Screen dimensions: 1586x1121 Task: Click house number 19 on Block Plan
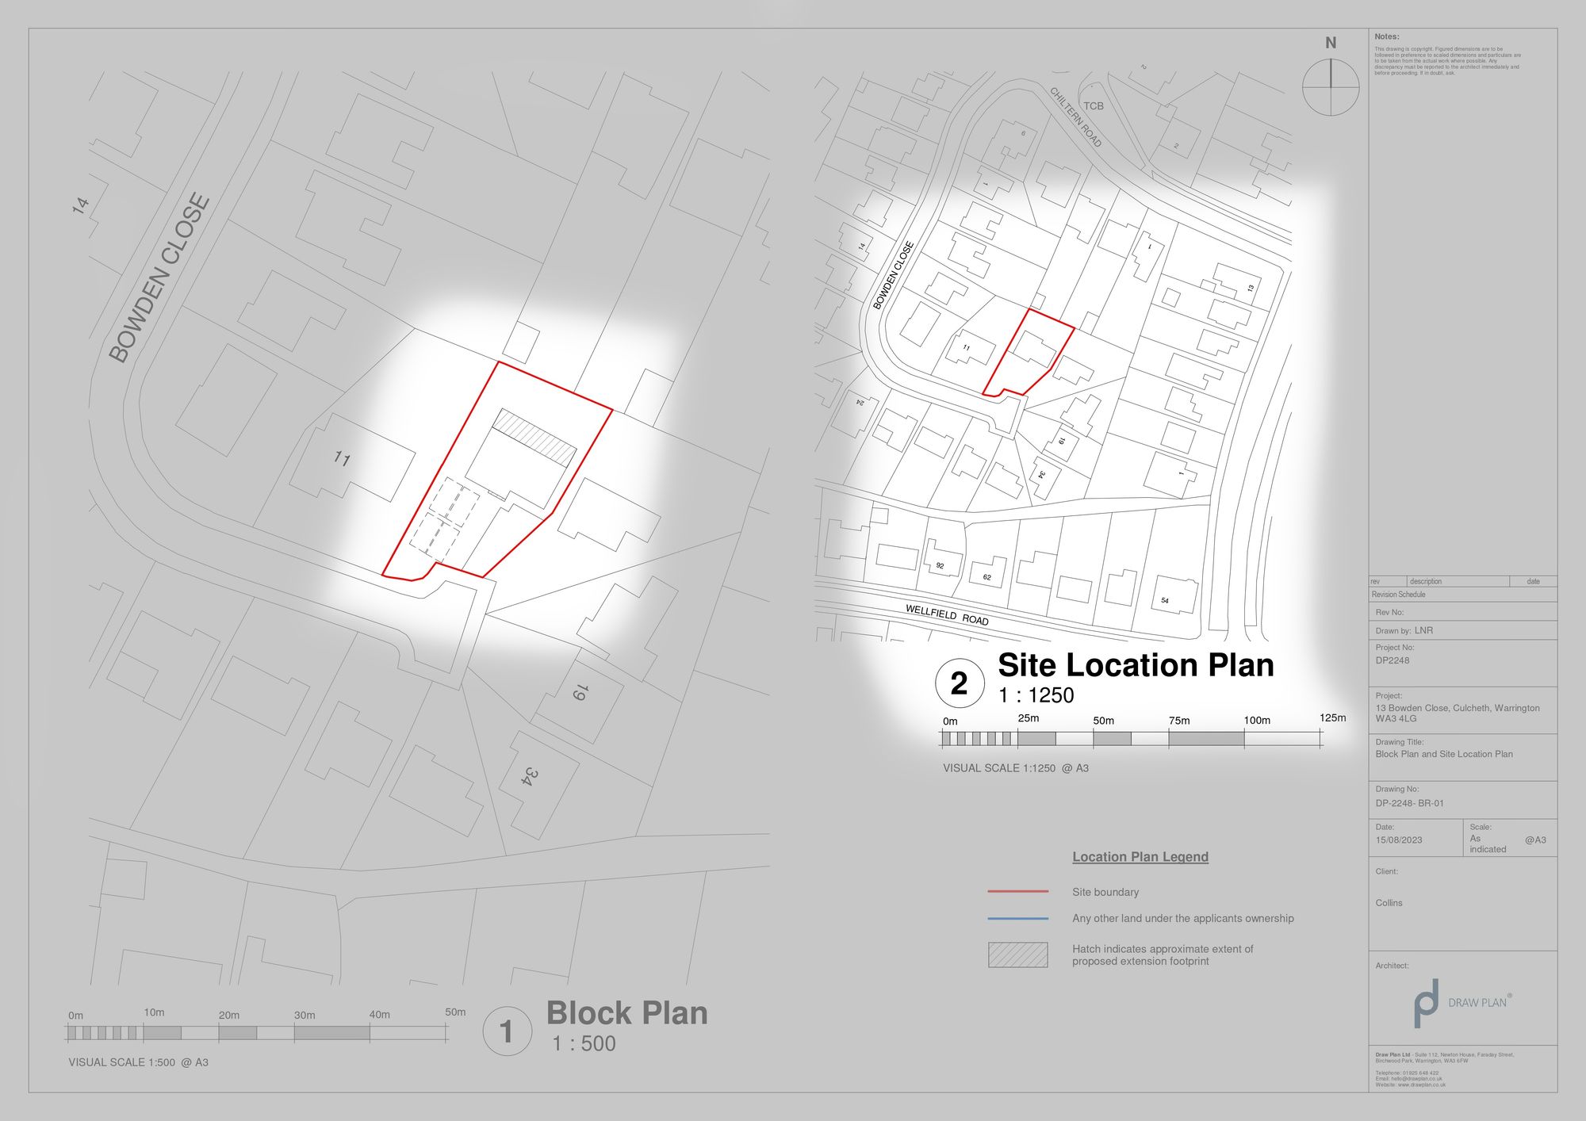(x=579, y=693)
